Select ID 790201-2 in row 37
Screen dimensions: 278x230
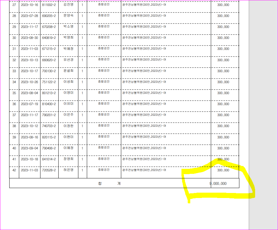(x=49, y=115)
